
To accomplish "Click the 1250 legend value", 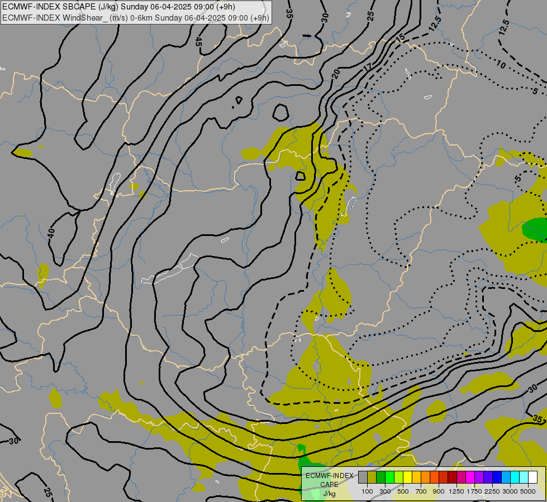I will (456, 491).
